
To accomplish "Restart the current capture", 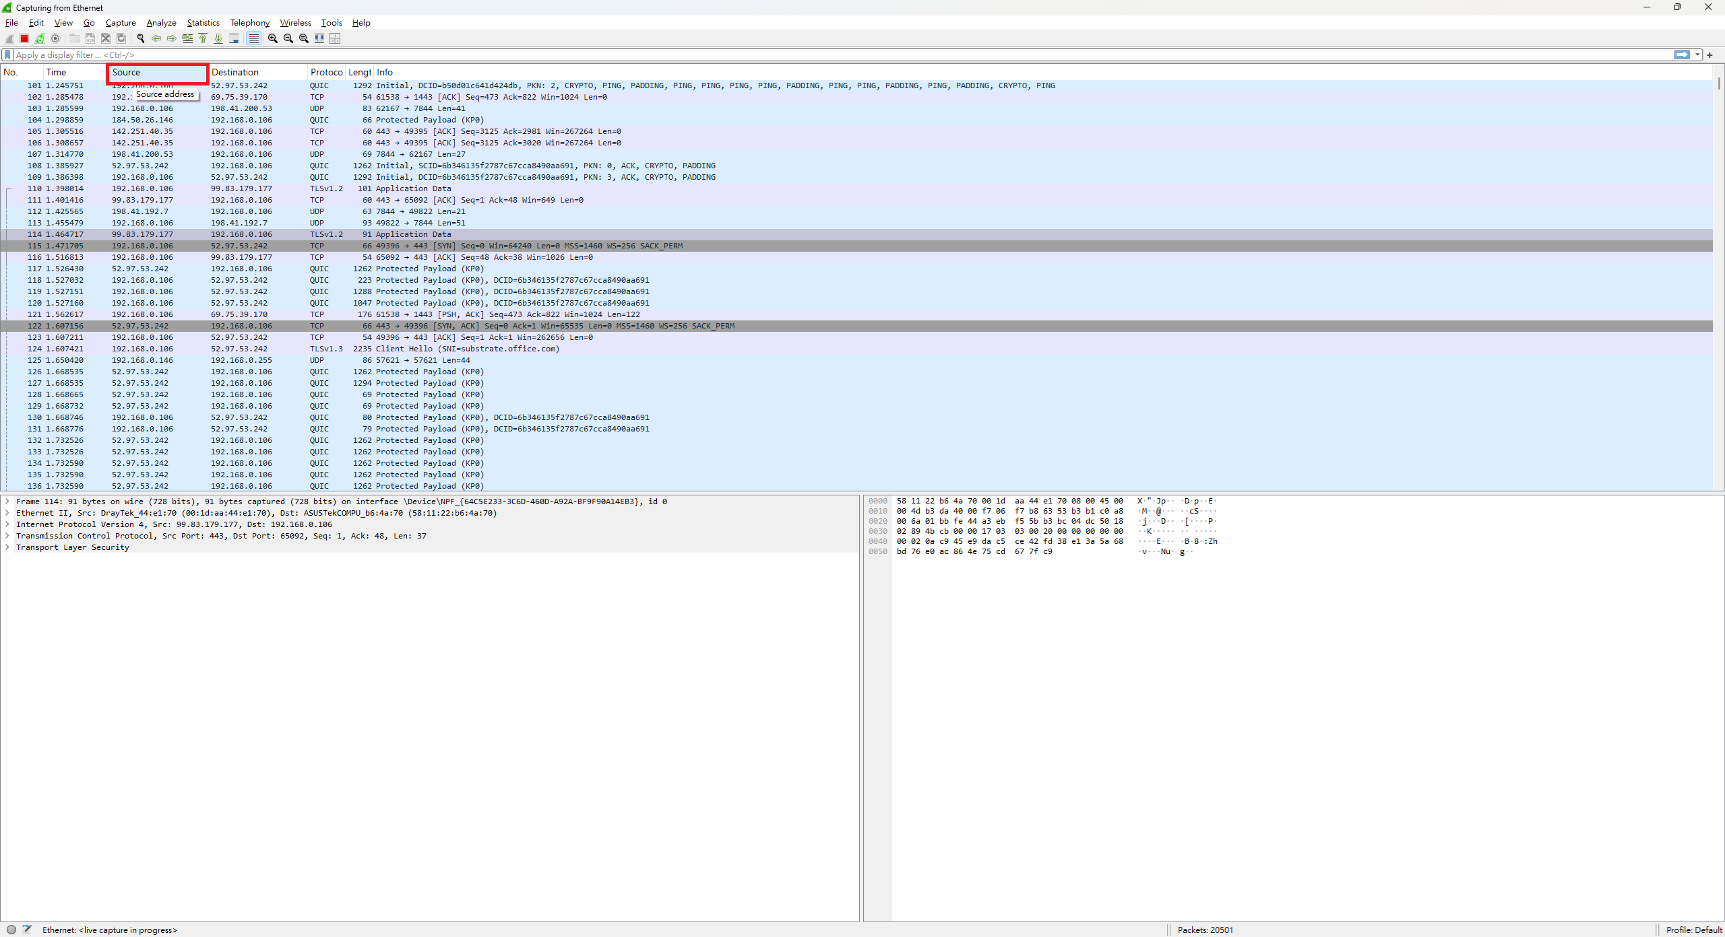I will pyautogui.click(x=40, y=38).
